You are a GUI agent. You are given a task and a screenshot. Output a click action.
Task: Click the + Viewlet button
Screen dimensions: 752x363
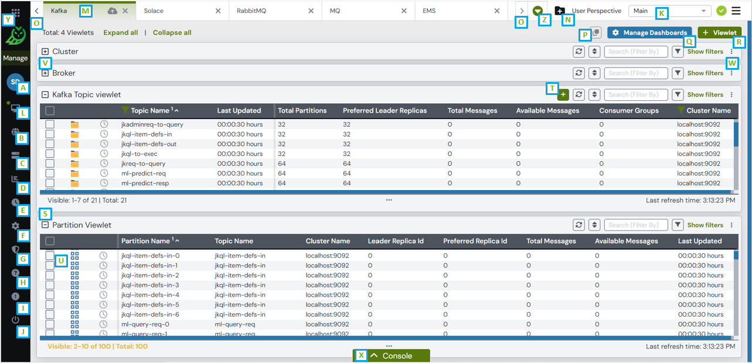point(719,33)
